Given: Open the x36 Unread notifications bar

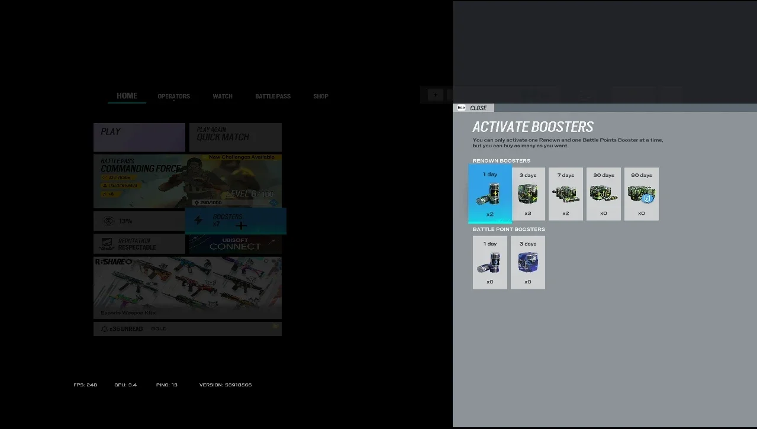Looking at the screenshot, I should [x=188, y=329].
